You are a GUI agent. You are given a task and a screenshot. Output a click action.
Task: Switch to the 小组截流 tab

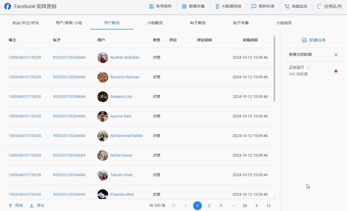pos(155,23)
